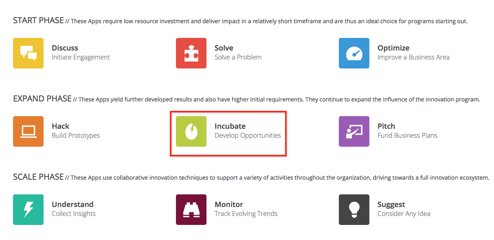Open the Pitch app title

386,126
